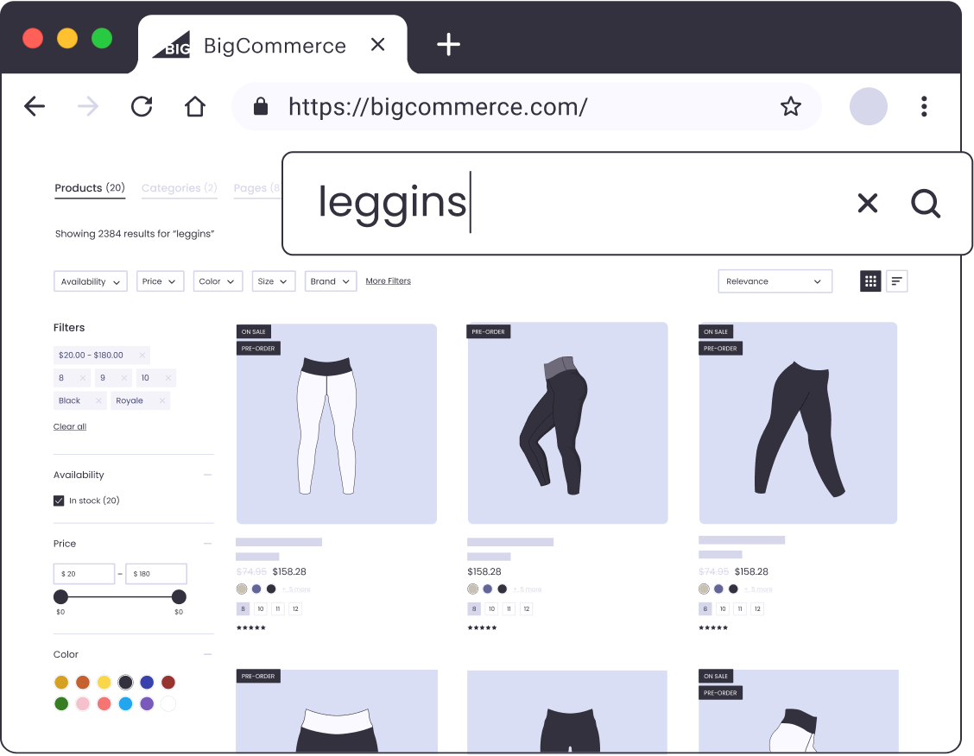This screenshot has width=974, height=756.
Task: Close the BigCommerce tab
Action: (x=377, y=45)
